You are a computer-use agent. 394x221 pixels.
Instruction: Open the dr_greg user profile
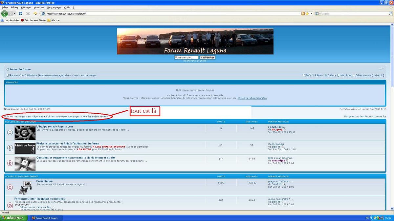[277, 129]
